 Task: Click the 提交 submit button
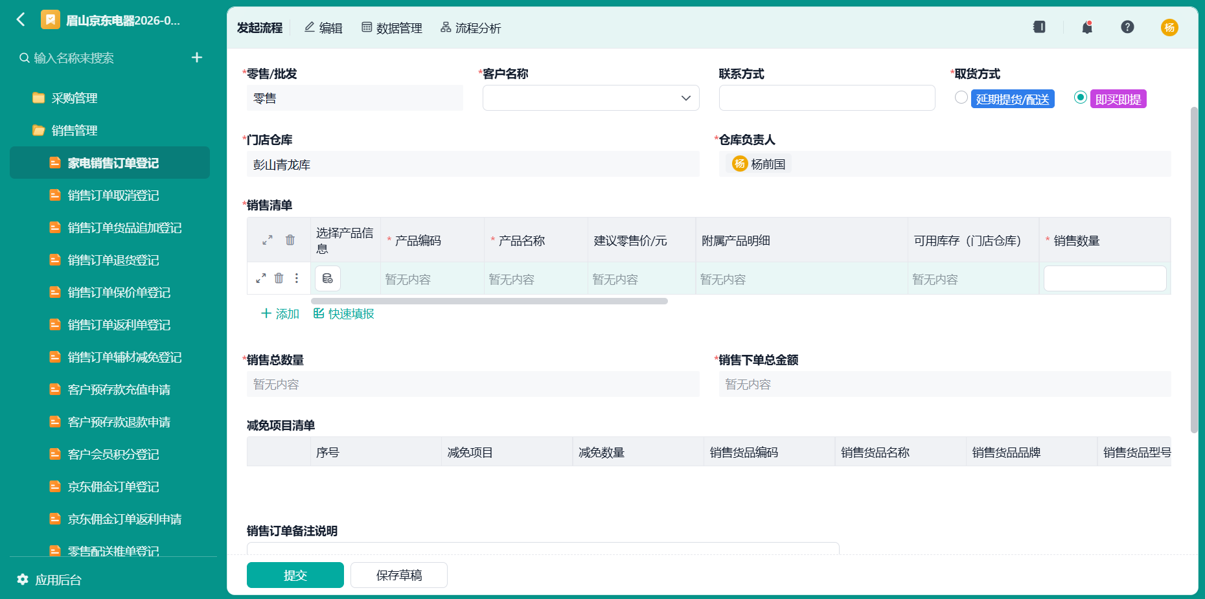[x=295, y=575]
